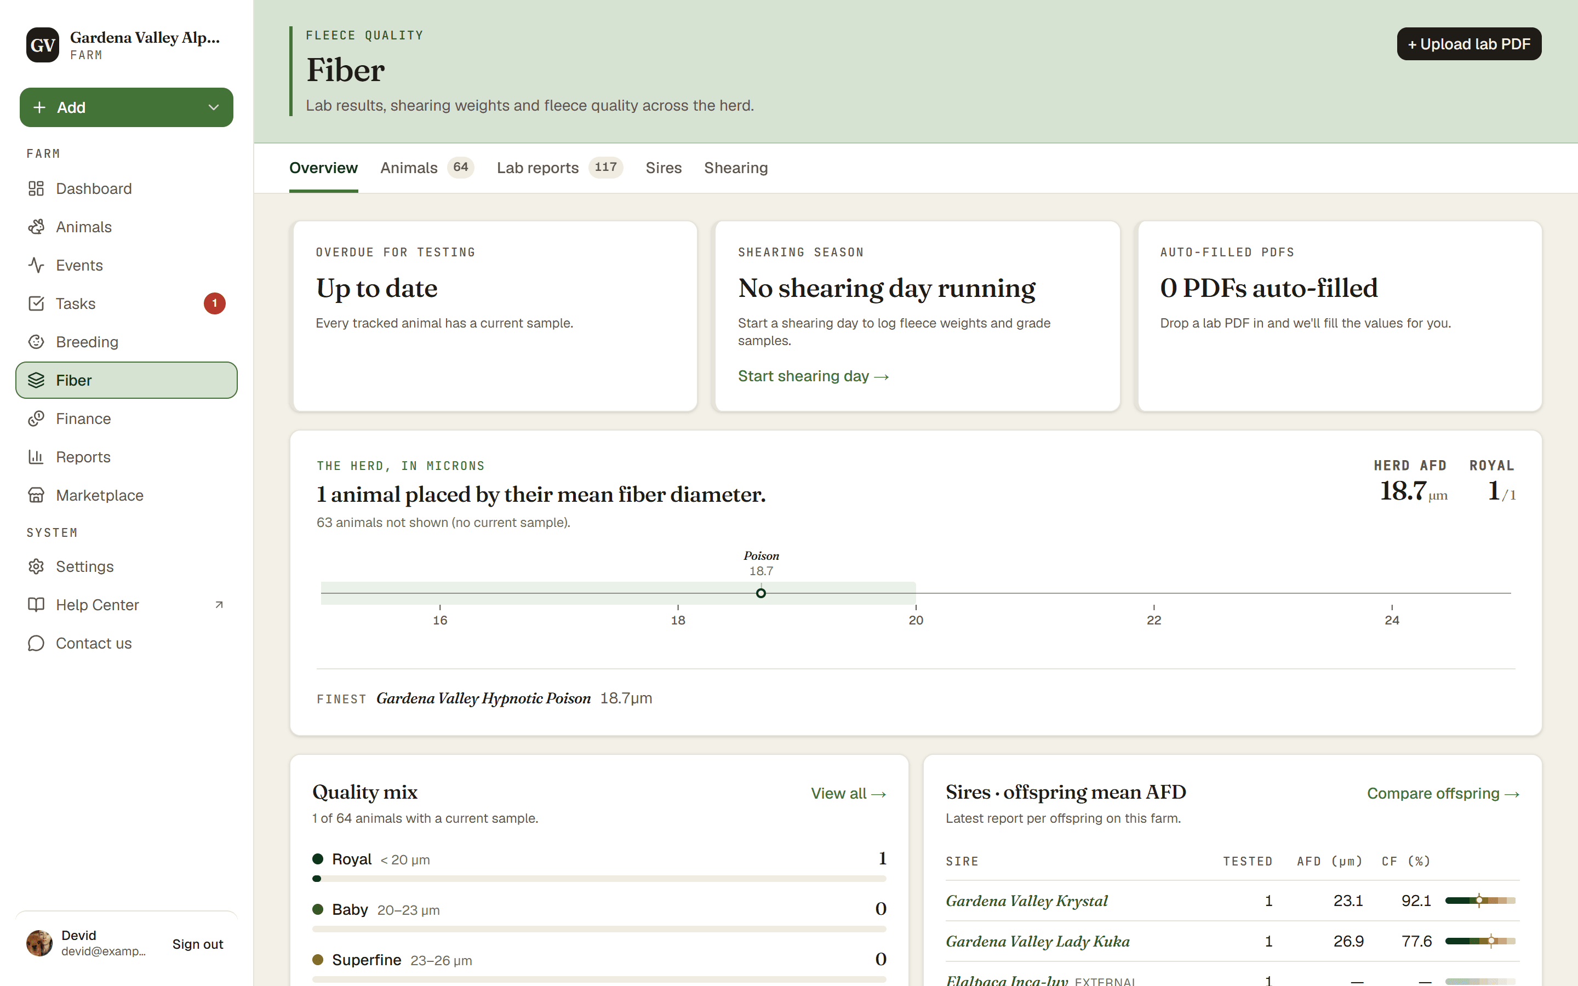Click the Sign out button

tap(198, 944)
